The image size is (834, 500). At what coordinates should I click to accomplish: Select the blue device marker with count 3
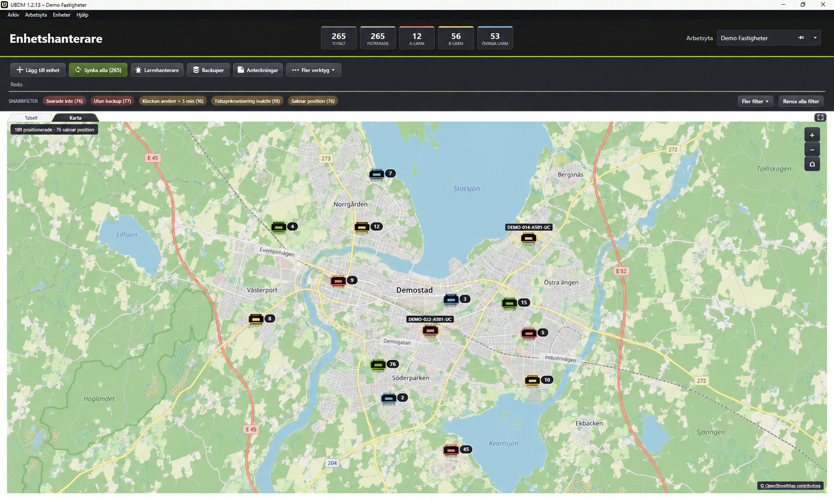451,299
